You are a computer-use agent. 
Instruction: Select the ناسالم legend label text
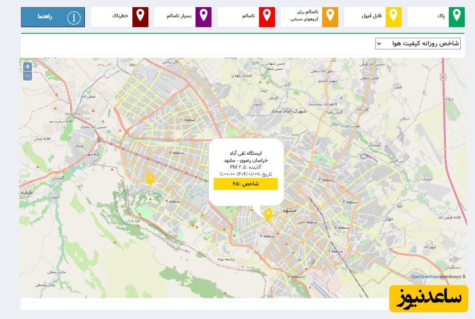248,16
